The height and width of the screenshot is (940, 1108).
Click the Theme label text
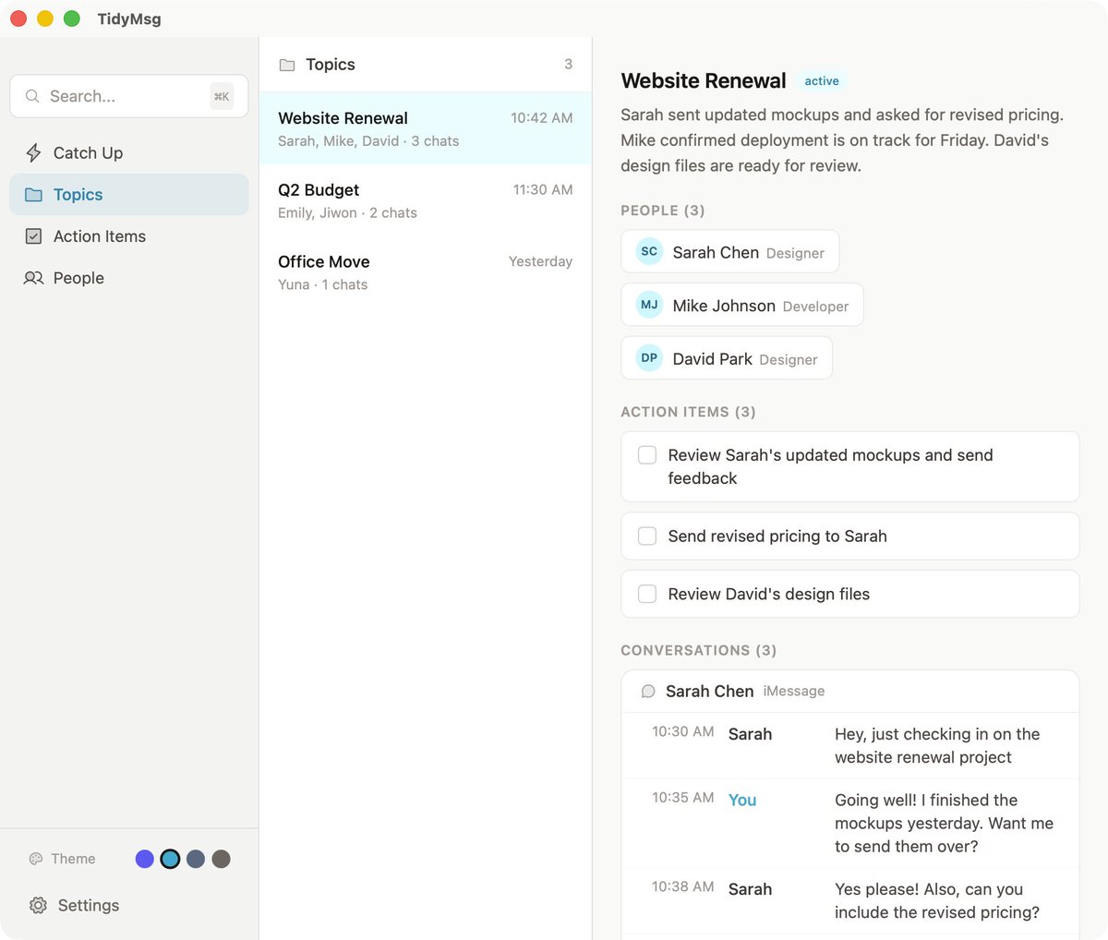[73, 859]
